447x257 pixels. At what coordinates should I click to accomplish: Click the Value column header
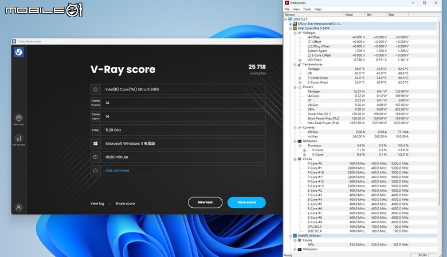pos(354,14)
